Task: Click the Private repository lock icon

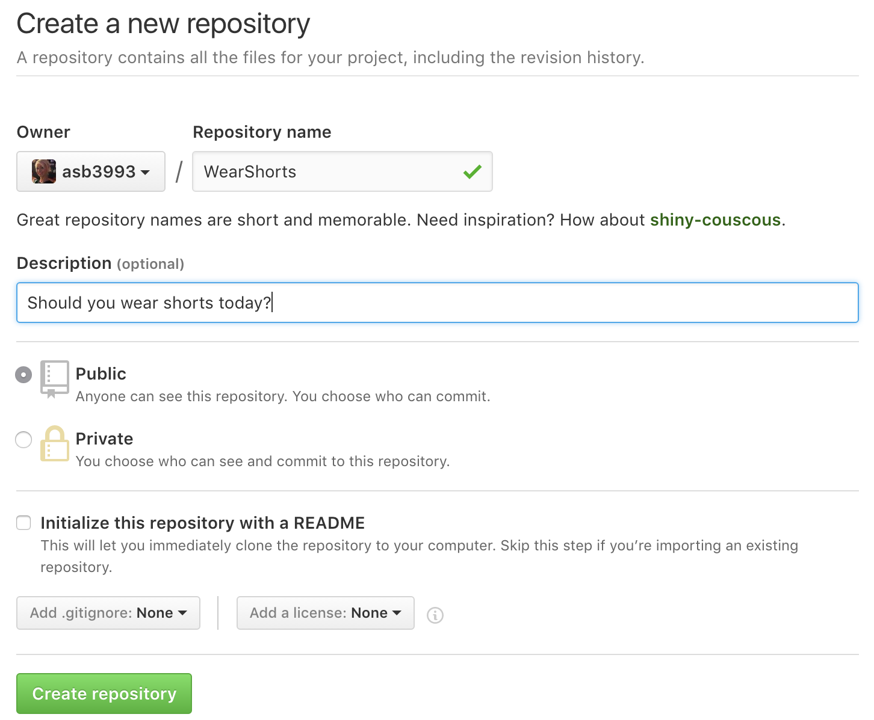Action: coord(54,445)
